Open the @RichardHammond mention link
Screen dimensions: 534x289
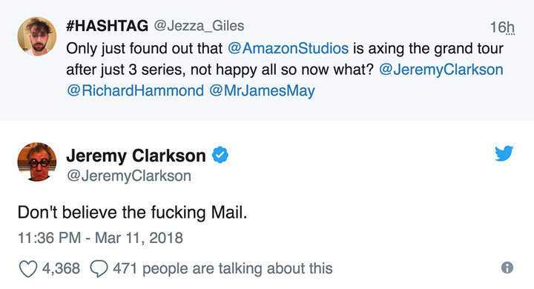point(135,90)
